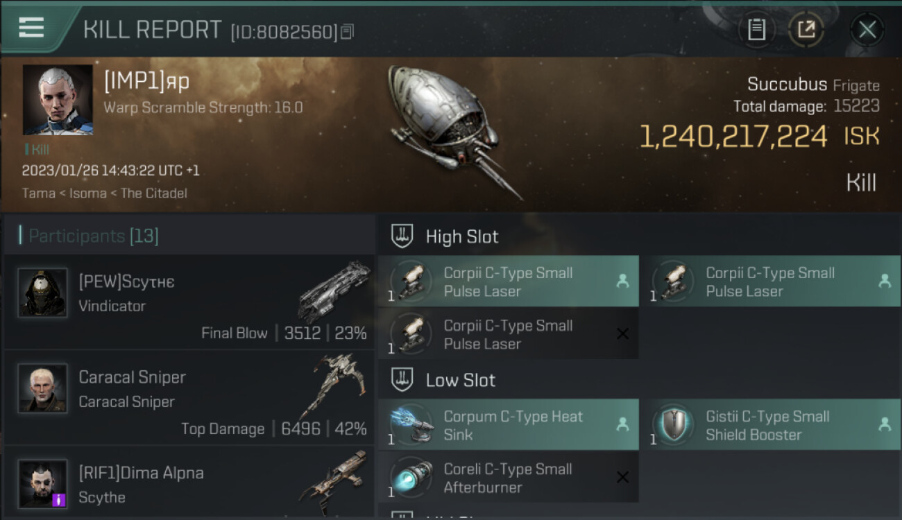The image size is (902, 520).
Task: Open Scythe pilot avatar in participants
Action: coord(42,293)
